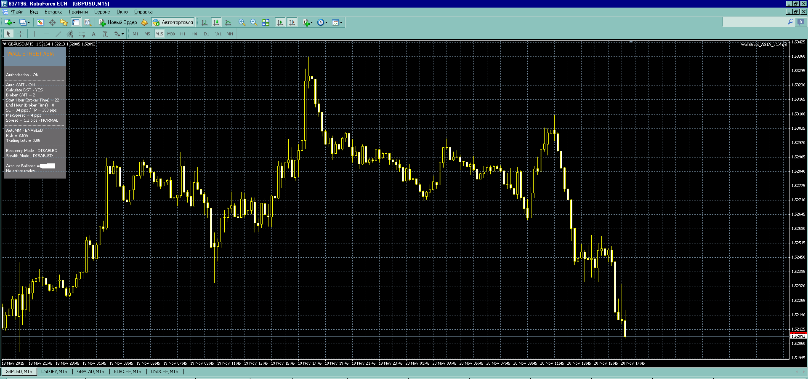Click the new chart icon
The image size is (808, 379).
pos(8,22)
